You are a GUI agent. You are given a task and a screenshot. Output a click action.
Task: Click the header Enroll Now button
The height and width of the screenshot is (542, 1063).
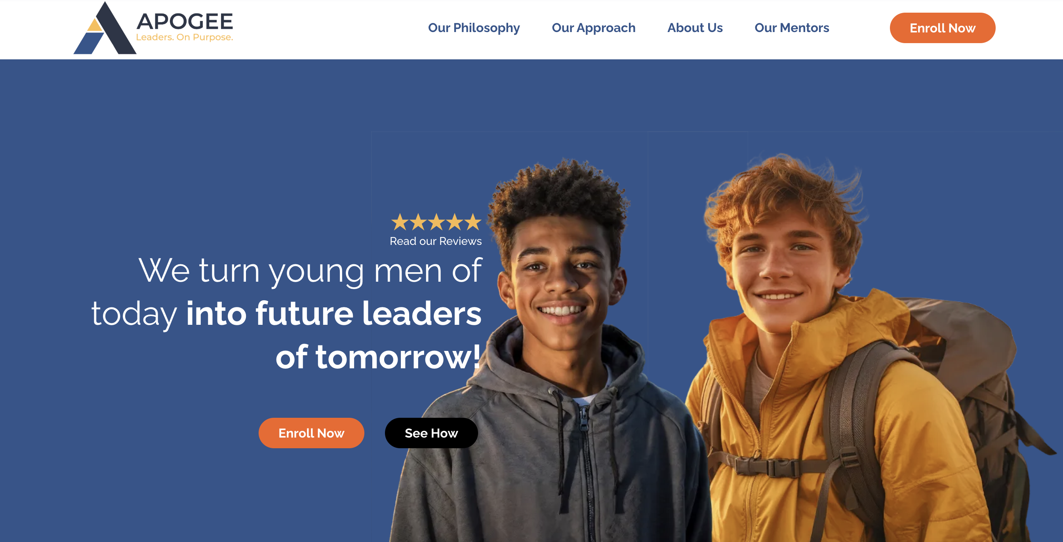pyautogui.click(x=943, y=28)
